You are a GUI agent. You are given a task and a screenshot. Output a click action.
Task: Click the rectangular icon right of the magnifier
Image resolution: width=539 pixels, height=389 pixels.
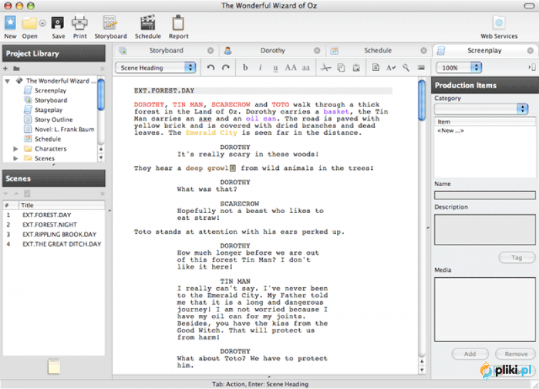[421, 68]
